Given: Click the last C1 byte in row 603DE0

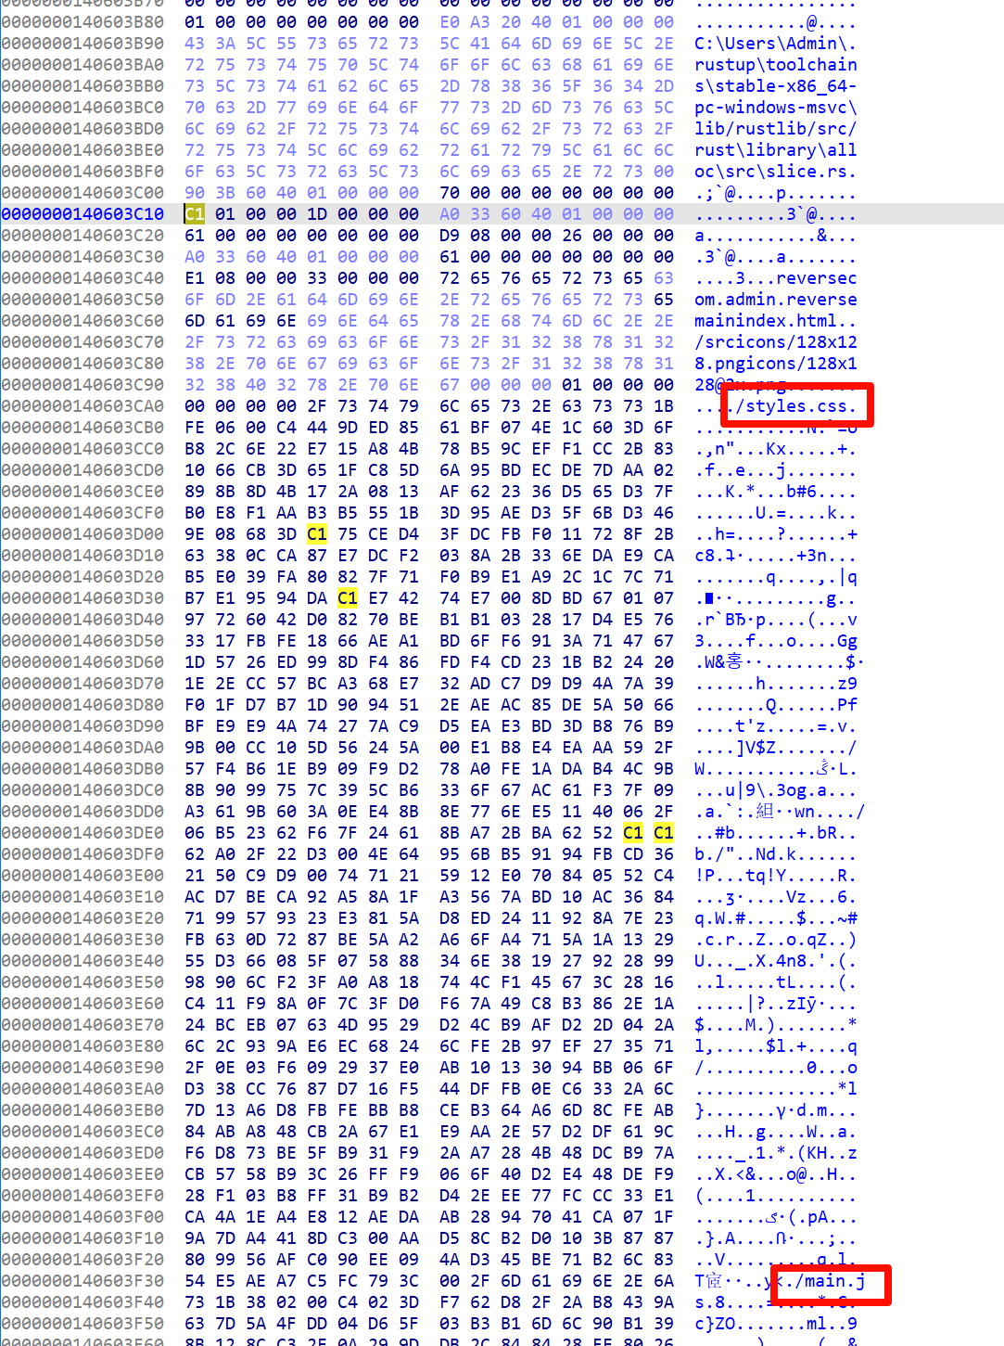Looking at the screenshot, I should coord(664,833).
